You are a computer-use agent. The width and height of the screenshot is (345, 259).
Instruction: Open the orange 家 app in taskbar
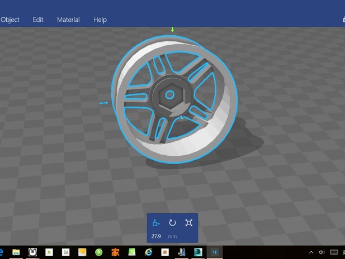pyautogui.click(x=115, y=252)
